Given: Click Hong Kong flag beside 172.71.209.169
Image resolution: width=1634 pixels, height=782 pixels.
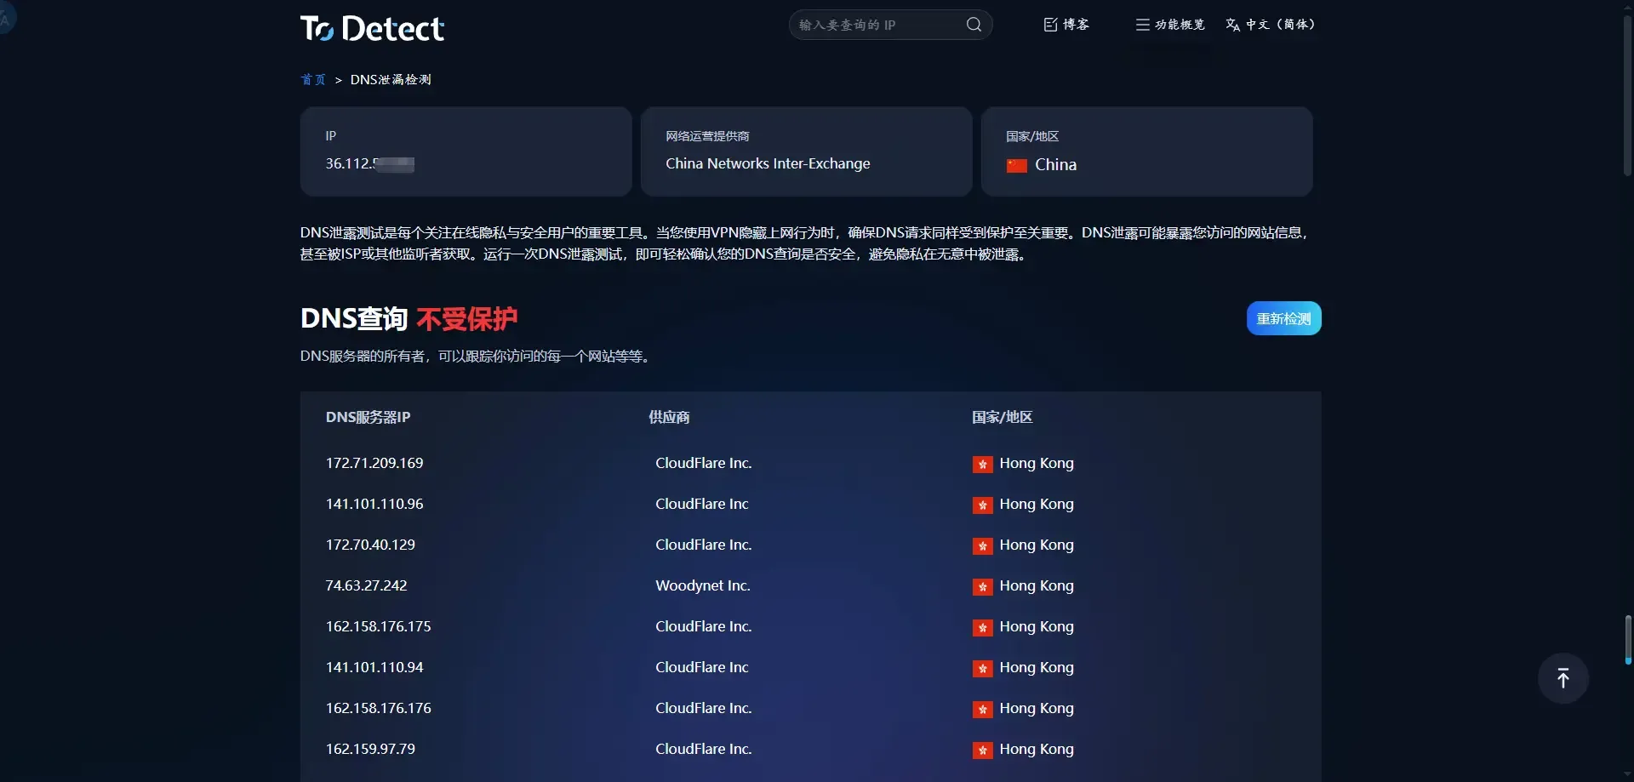Looking at the screenshot, I should [x=982, y=465].
